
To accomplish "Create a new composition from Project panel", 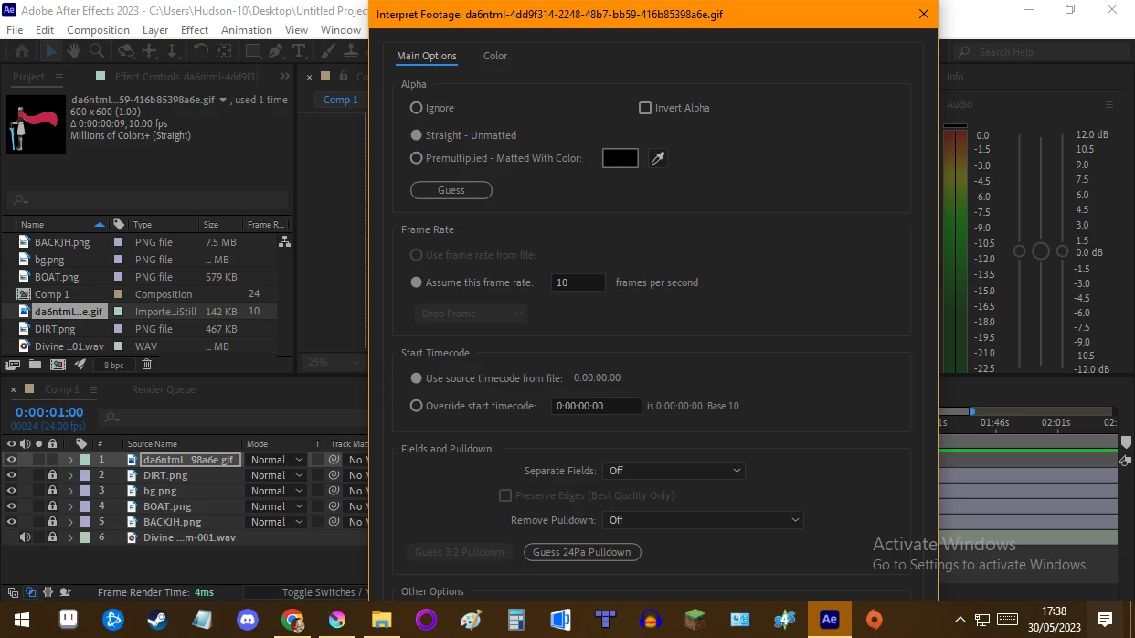I will [x=58, y=364].
